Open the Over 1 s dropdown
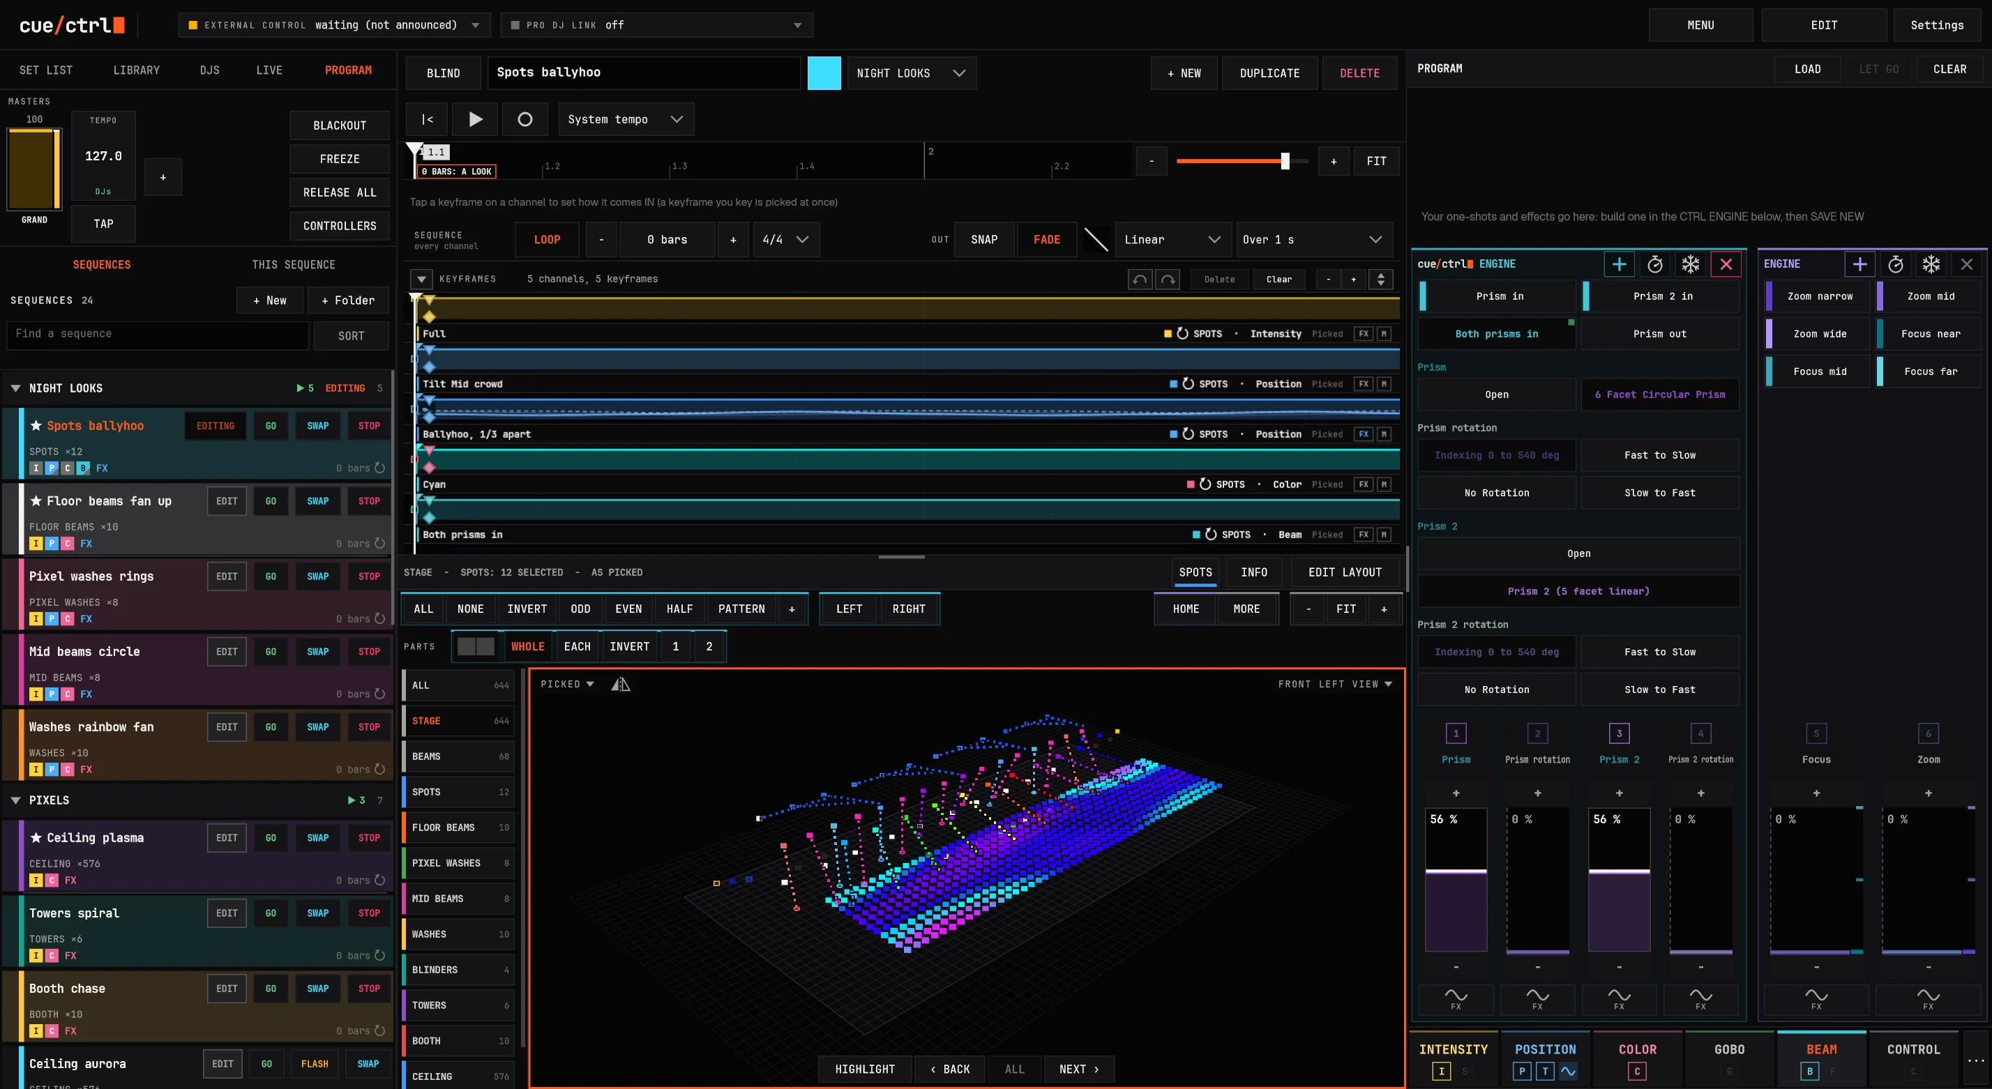 [1314, 240]
